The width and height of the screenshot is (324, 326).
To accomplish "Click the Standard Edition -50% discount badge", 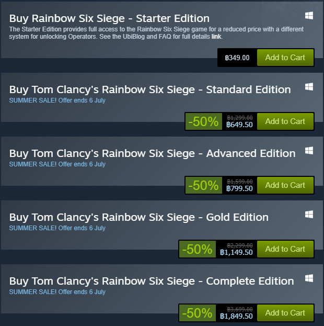I will point(203,121).
